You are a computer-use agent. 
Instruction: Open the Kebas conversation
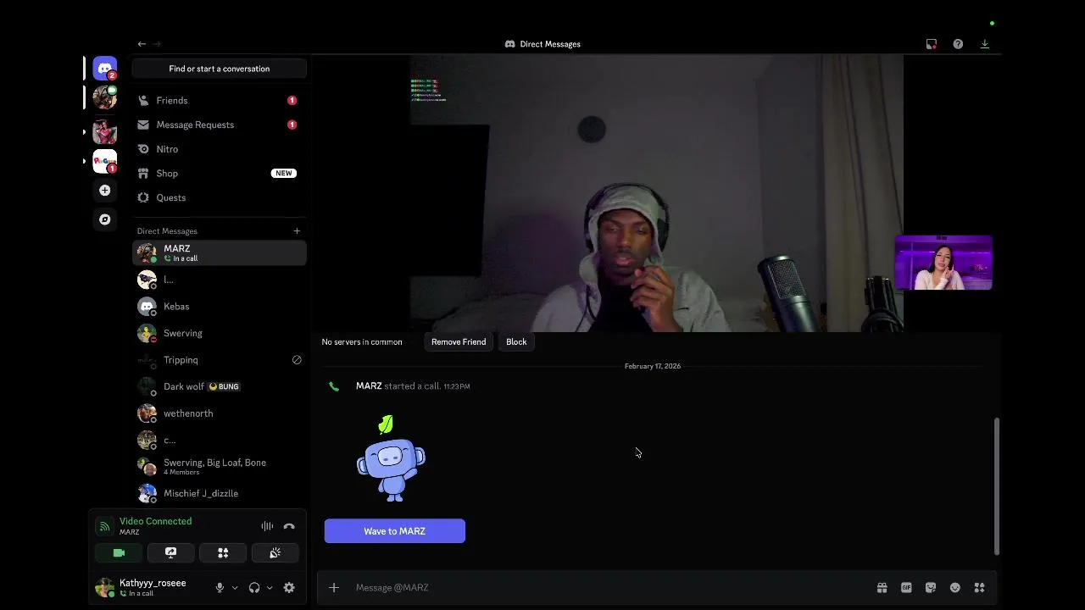pyautogui.click(x=220, y=306)
